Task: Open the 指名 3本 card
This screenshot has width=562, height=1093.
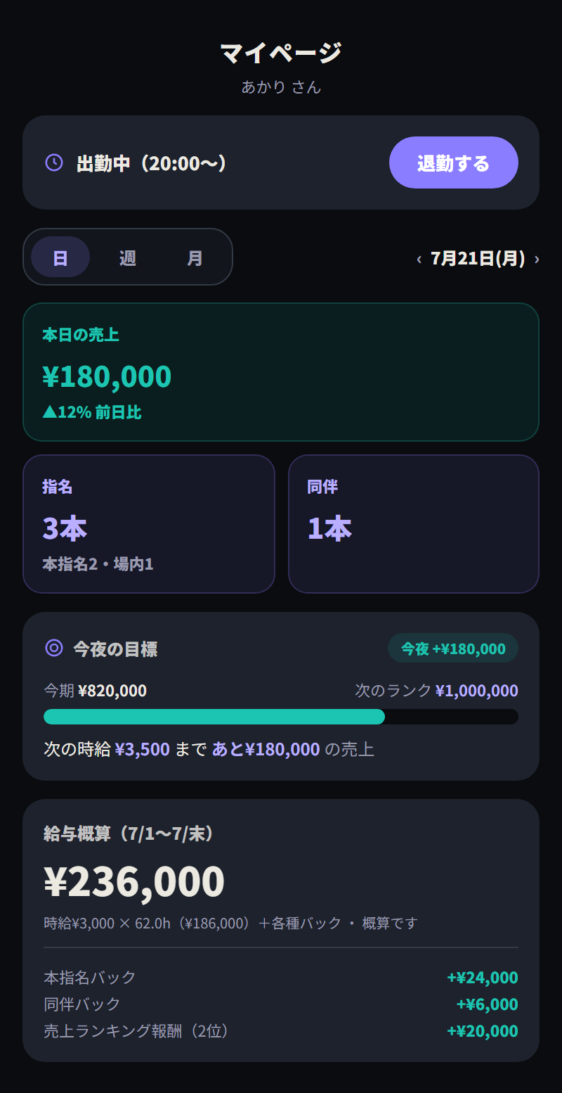Action: click(149, 524)
